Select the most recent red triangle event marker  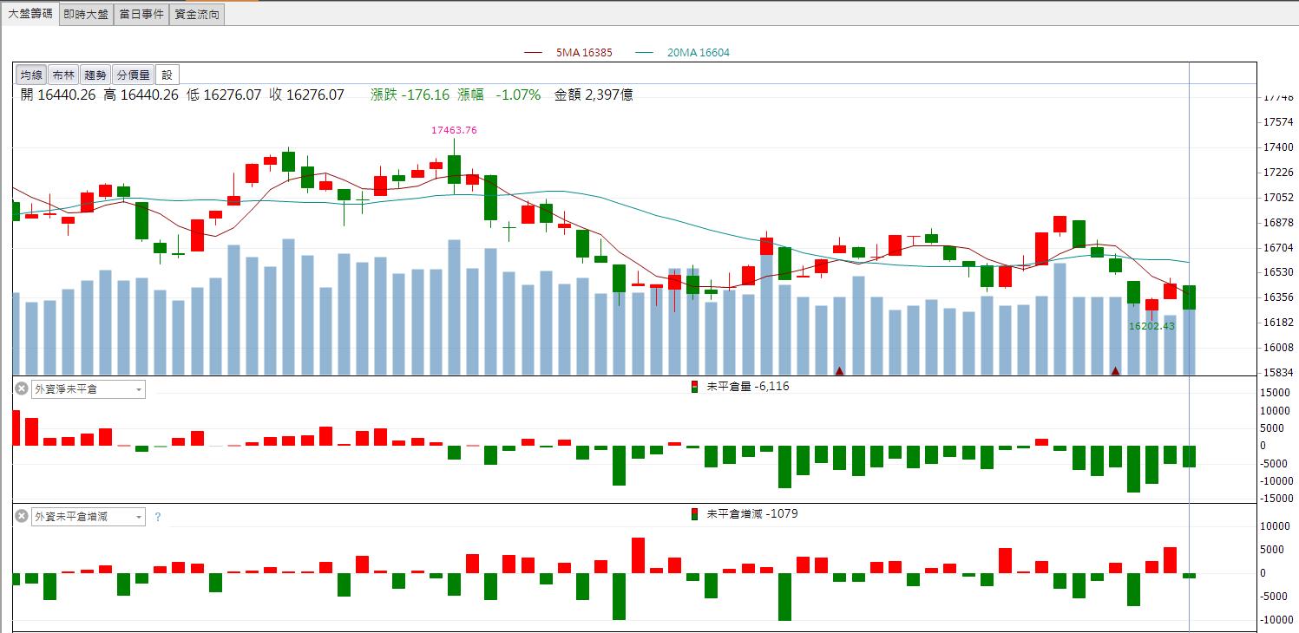tap(1116, 371)
